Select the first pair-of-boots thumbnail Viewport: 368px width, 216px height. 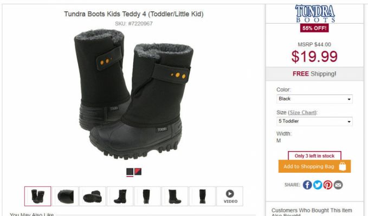tap(37, 196)
